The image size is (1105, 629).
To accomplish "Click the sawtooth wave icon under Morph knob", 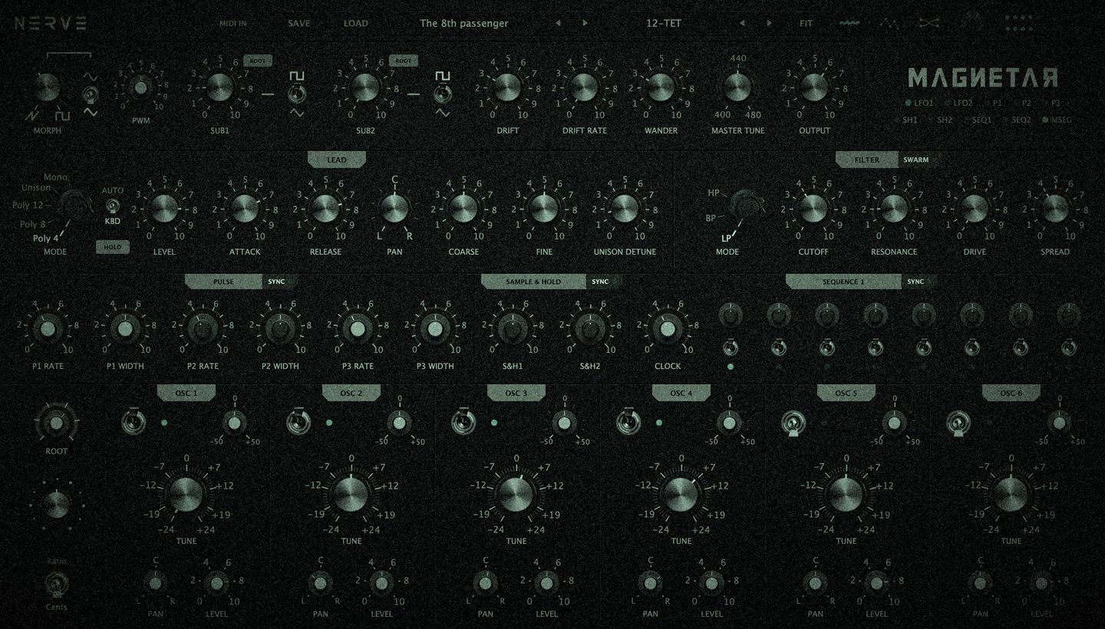I will pos(34,116).
